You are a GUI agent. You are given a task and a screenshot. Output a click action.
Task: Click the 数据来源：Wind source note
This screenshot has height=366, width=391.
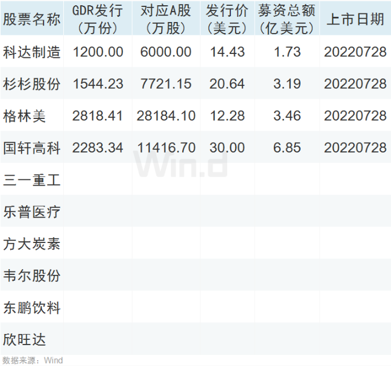(x=32, y=361)
